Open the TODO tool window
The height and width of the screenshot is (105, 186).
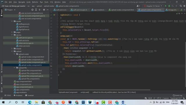click(x=8, y=95)
